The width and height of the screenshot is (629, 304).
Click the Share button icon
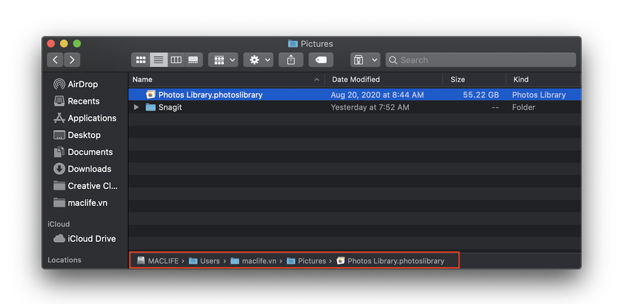(x=291, y=60)
